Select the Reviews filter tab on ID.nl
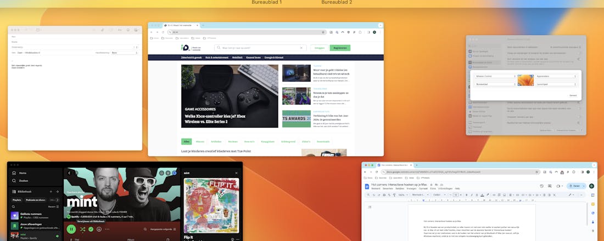Viewport: 604px width, 241px height. (x=233, y=141)
